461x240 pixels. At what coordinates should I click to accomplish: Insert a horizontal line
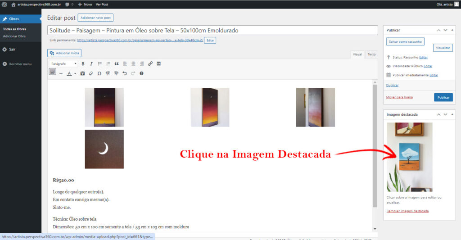[x=61, y=73]
